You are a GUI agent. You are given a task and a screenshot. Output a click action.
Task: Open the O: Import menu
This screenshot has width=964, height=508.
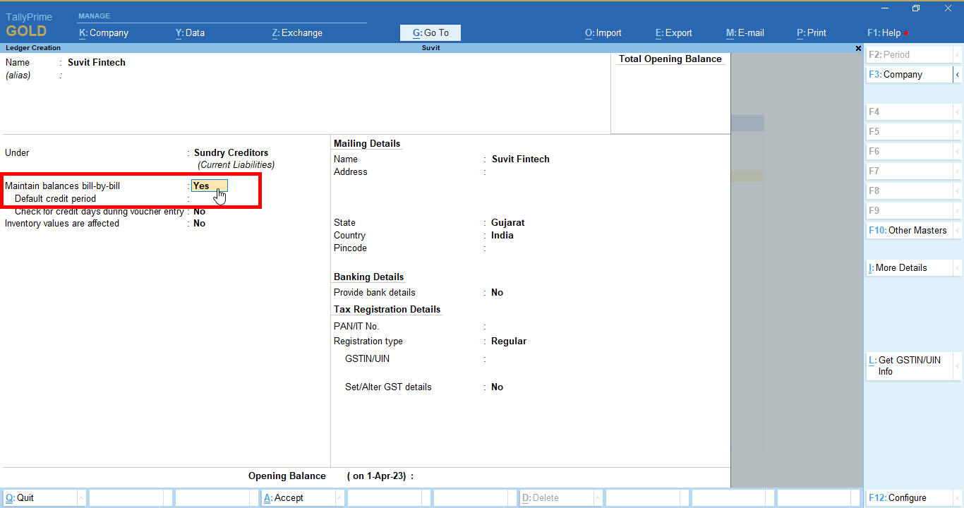(603, 32)
